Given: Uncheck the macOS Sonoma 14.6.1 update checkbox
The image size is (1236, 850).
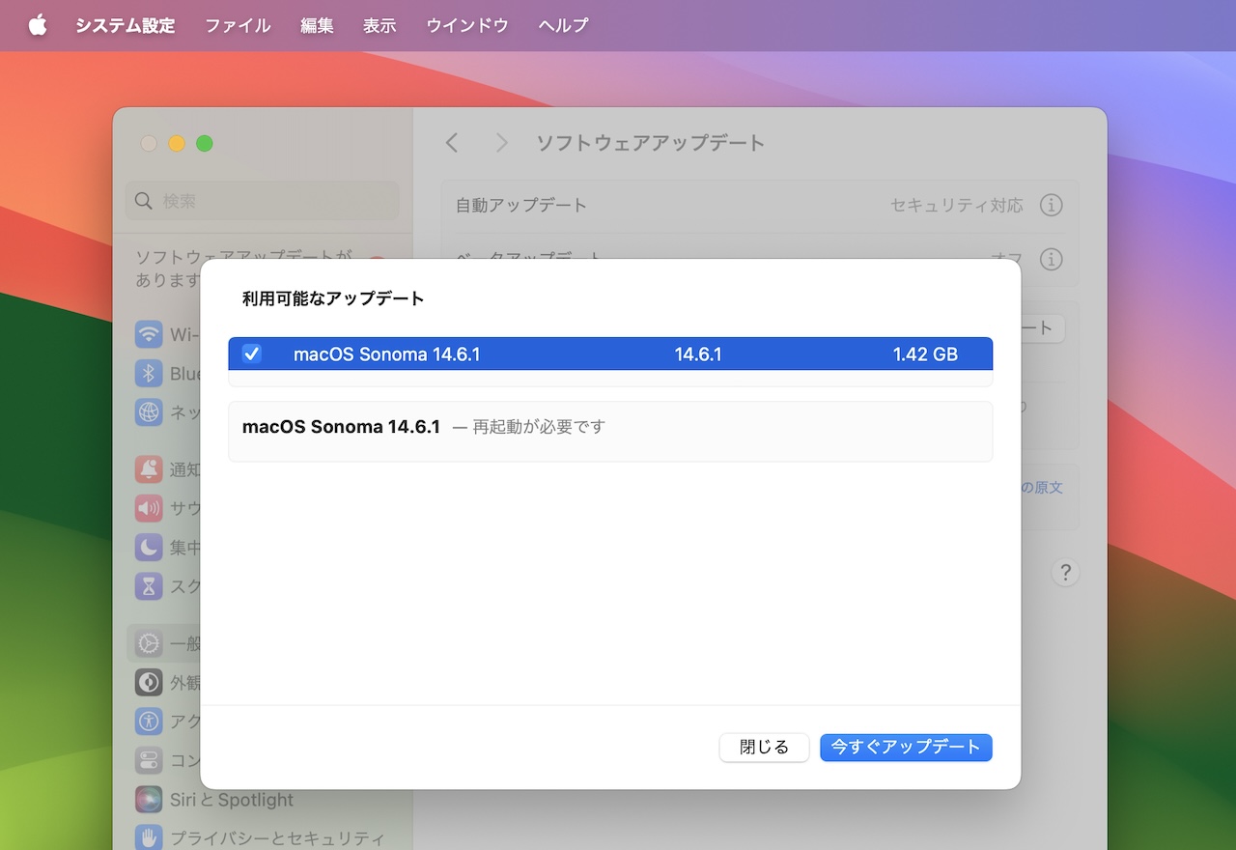Looking at the screenshot, I should [x=252, y=354].
